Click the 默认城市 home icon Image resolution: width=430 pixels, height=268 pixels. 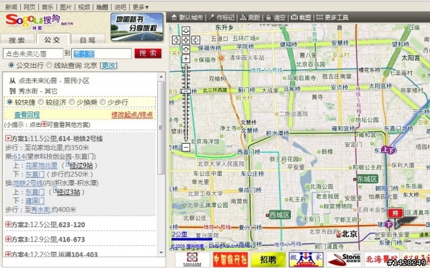tap(174, 17)
